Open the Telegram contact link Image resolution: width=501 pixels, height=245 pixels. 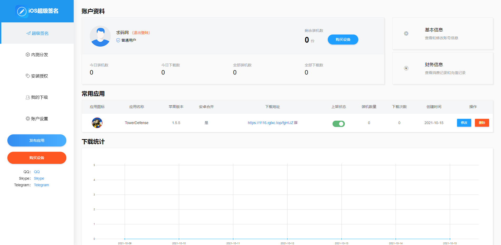(41, 185)
